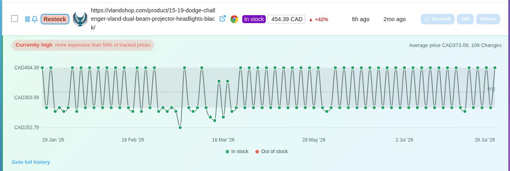Click the 28 May '26 axis label
510x171 pixels.
click(314, 140)
